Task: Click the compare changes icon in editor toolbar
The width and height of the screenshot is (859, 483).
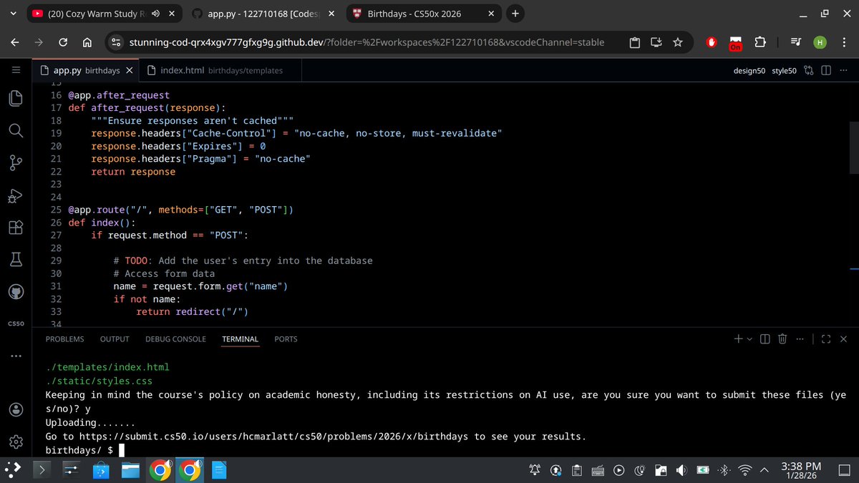Action: pos(809,70)
